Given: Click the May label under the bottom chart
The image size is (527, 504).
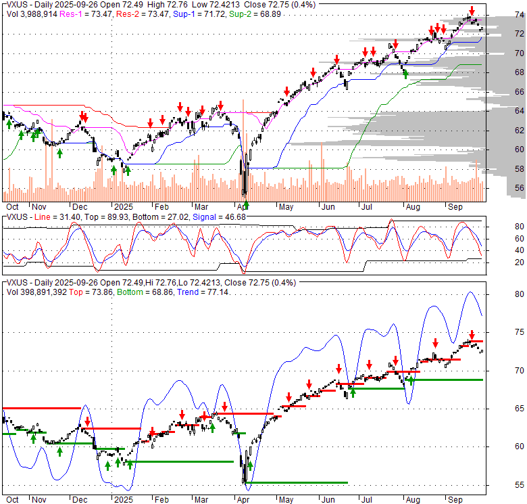Looking at the screenshot, I should coord(286,500).
